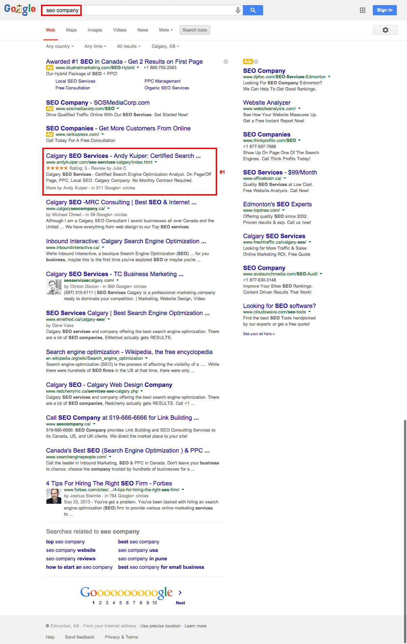Expand the More search categories menu

pyautogui.click(x=166, y=30)
